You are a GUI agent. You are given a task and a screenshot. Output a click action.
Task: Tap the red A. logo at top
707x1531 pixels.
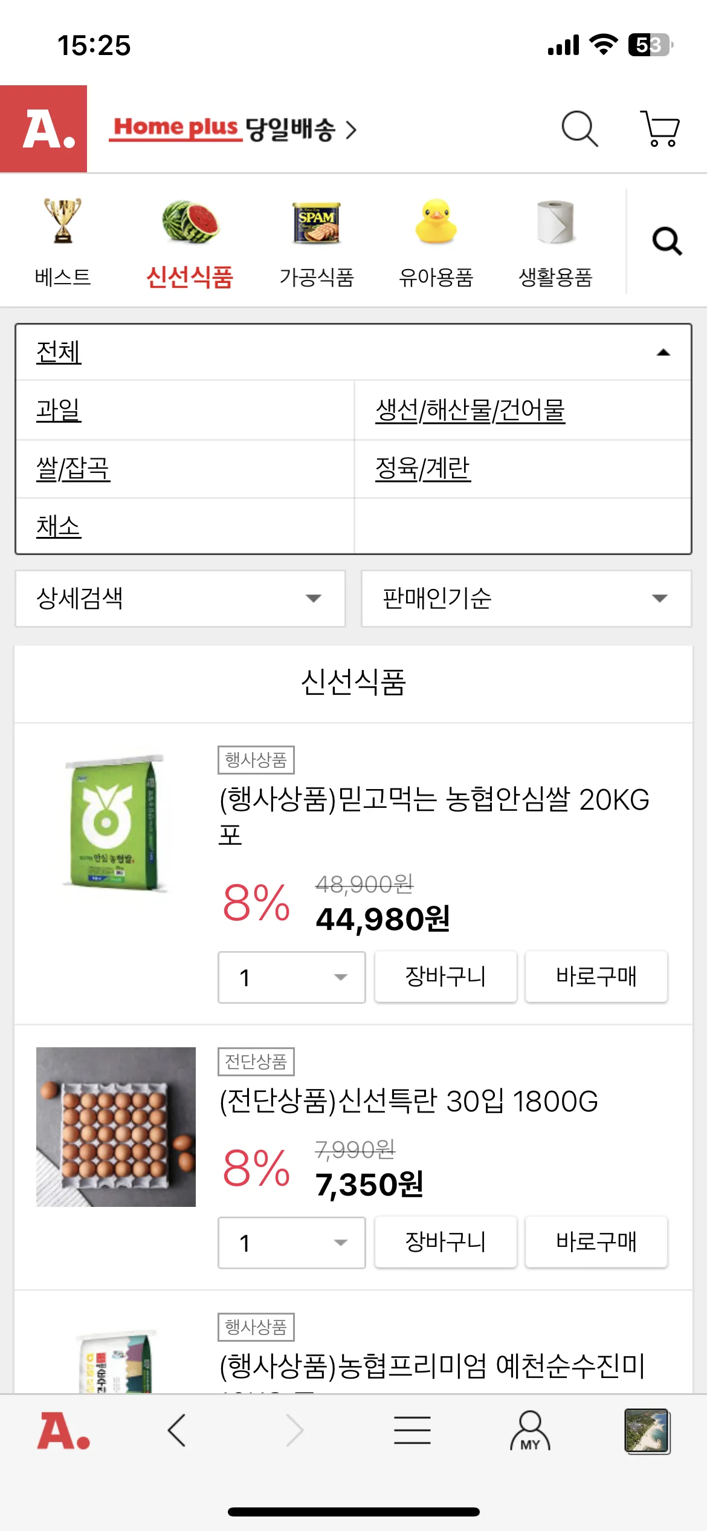point(44,129)
